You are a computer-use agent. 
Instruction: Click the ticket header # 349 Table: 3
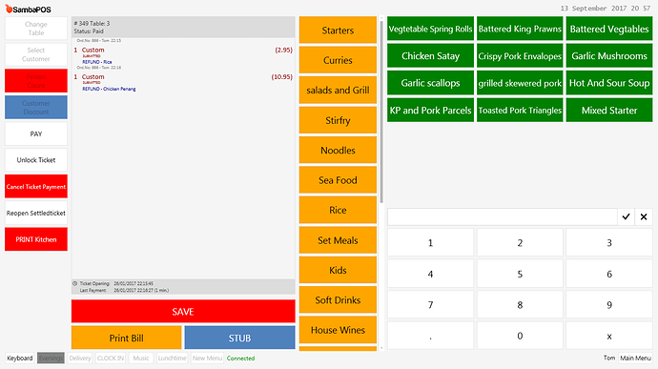point(183,28)
